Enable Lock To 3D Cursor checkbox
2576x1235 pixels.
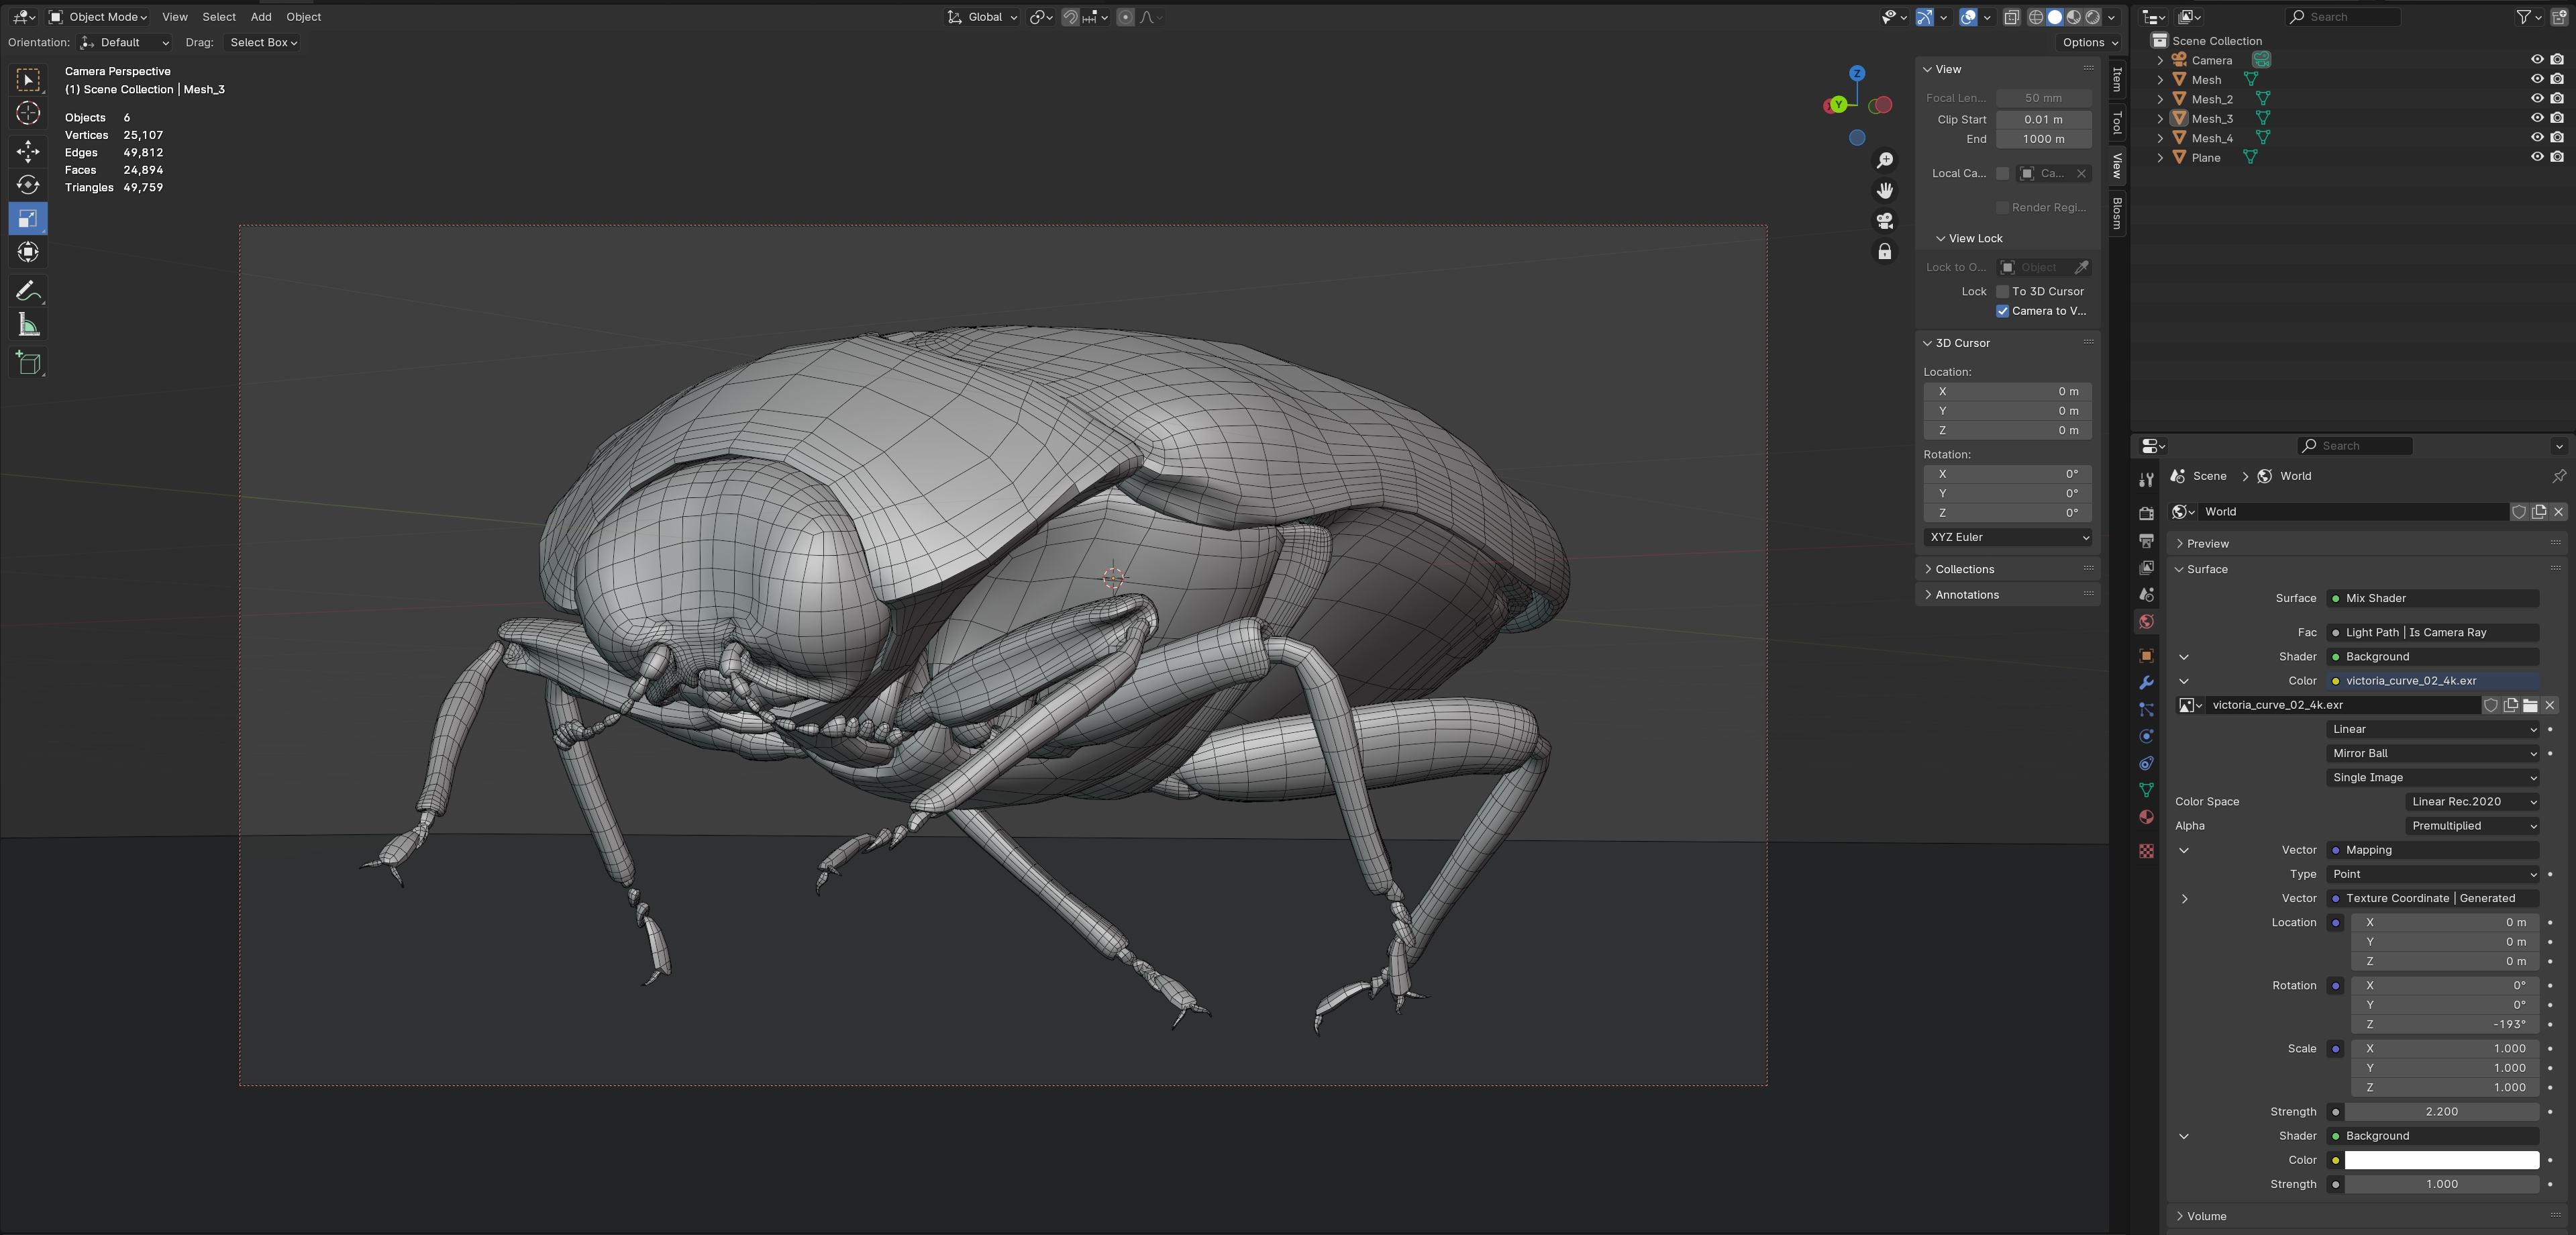(2002, 292)
